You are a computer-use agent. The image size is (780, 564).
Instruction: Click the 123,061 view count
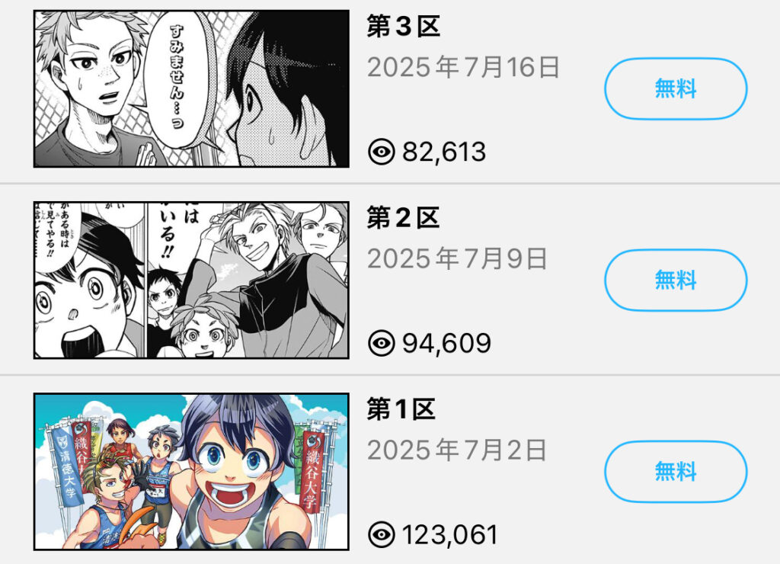449,535
